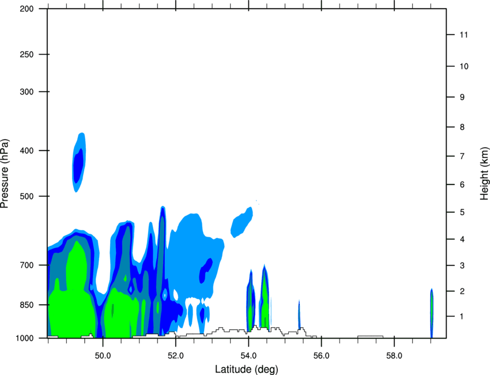This screenshot has width=490, height=375.
Task: Click the 700 pressure tick label
Action: point(27,265)
